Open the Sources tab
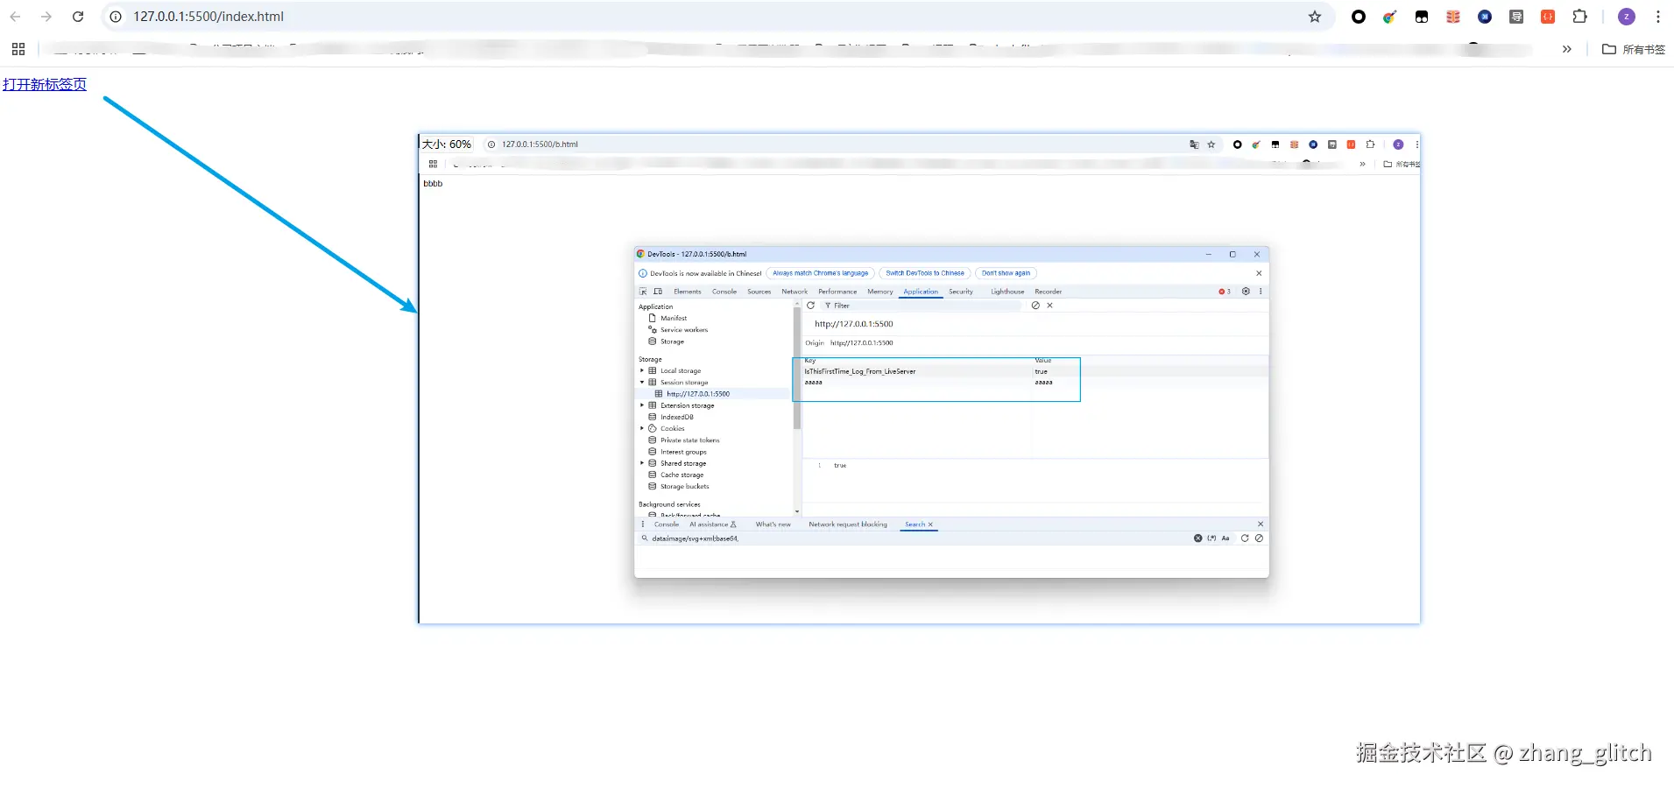The image size is (1674, 788). click(x=759, y=292)
